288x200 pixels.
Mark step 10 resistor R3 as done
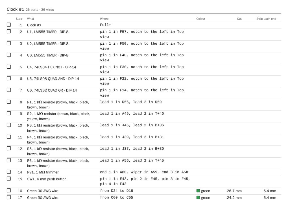[9, 125]
